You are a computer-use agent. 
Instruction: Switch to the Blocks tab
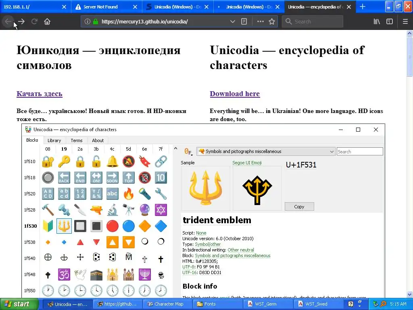[32, 140]
